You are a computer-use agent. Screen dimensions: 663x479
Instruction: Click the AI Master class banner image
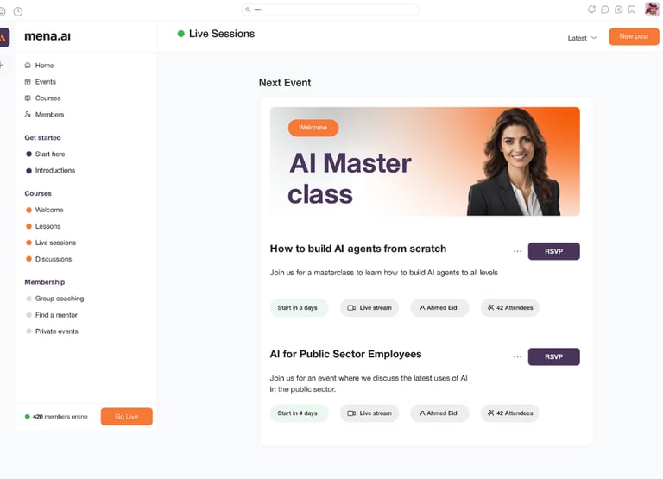425,161
